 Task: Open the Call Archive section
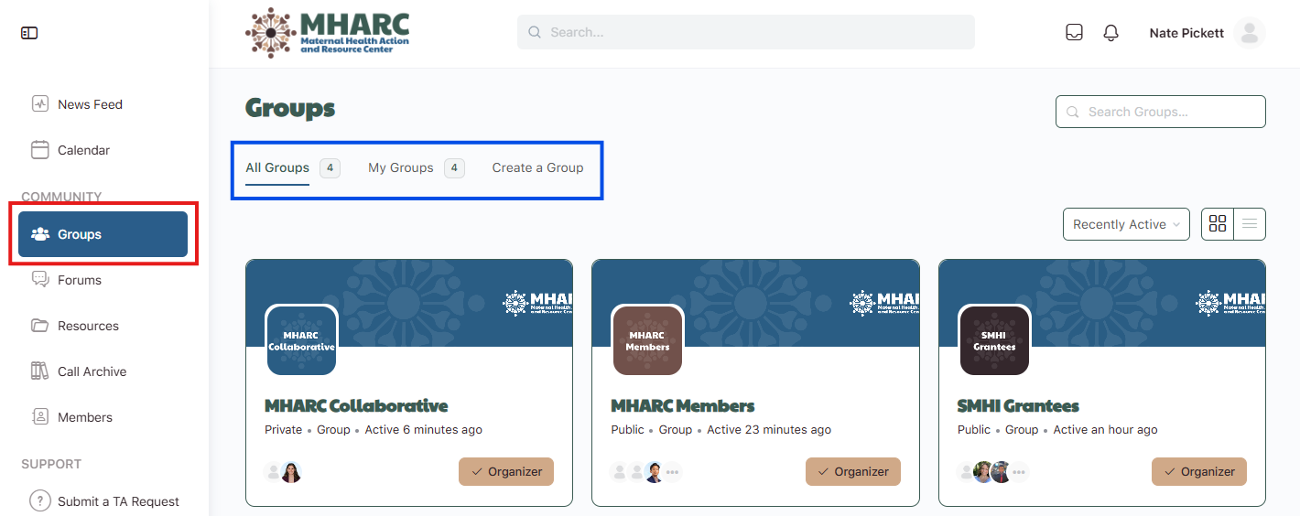click(x=92, y=371)
